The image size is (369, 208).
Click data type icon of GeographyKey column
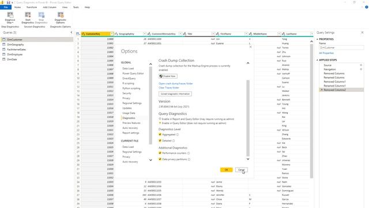click(116, 34)
